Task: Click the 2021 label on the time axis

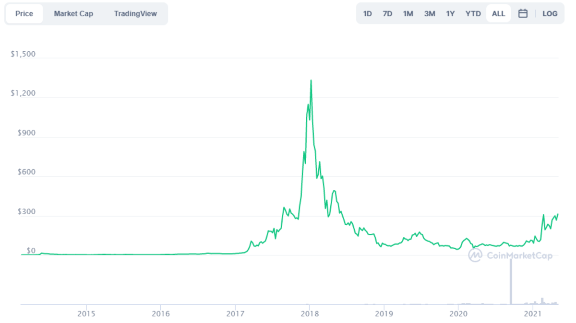Action: click(x=533, y=314)
